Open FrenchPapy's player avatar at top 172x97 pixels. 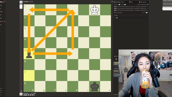(x=21, y=2)
